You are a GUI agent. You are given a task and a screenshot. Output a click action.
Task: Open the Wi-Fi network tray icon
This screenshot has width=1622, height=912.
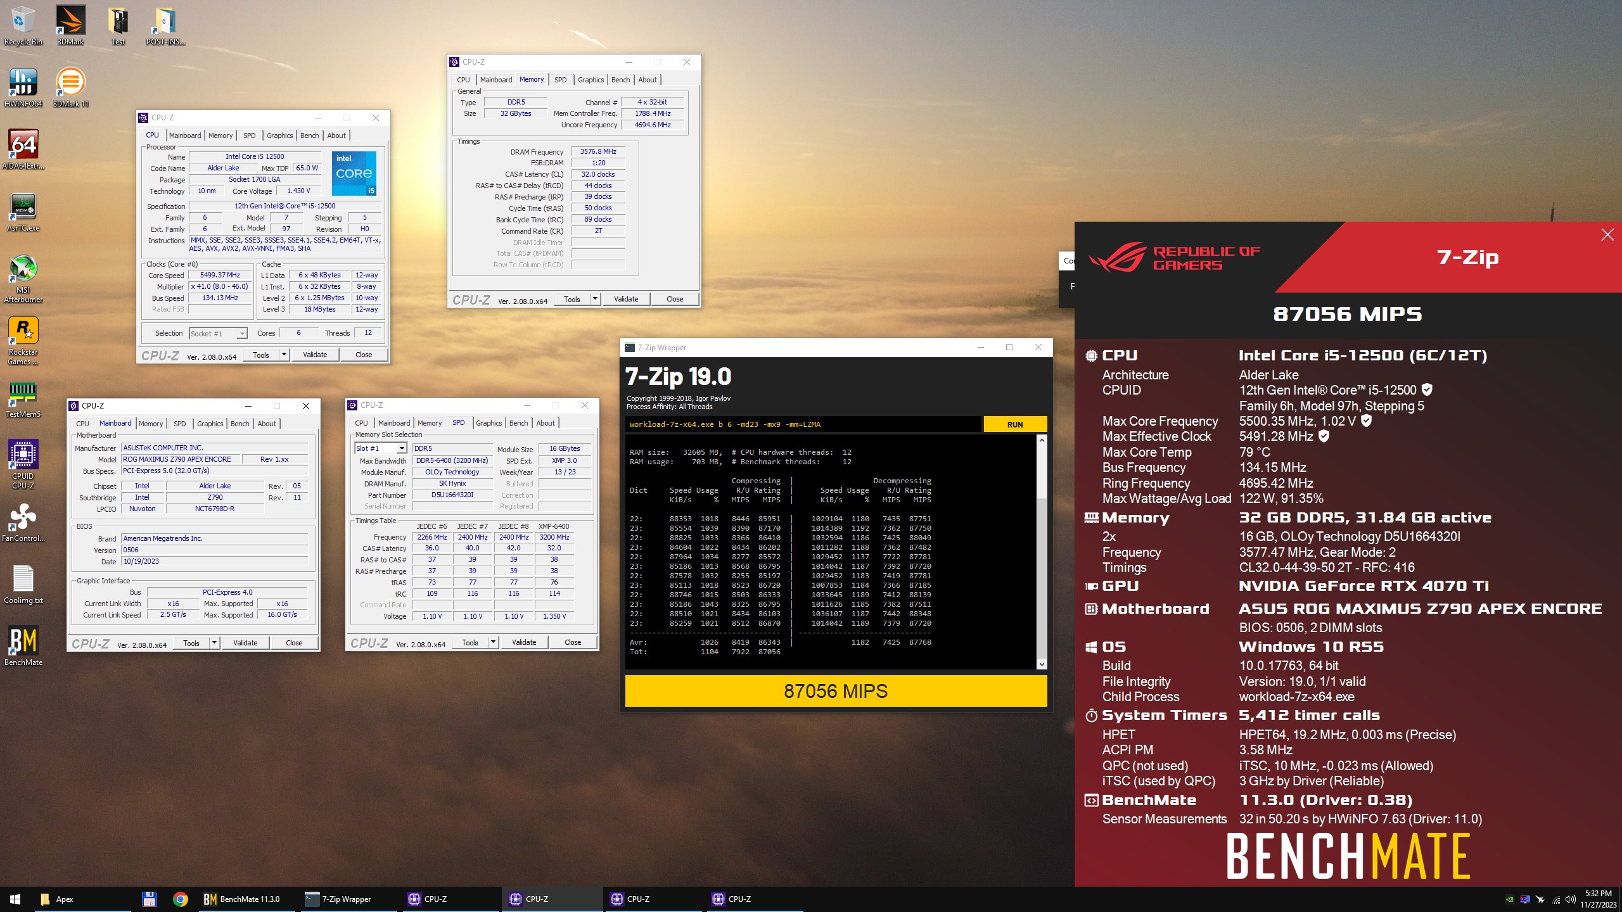(1555, 899)
